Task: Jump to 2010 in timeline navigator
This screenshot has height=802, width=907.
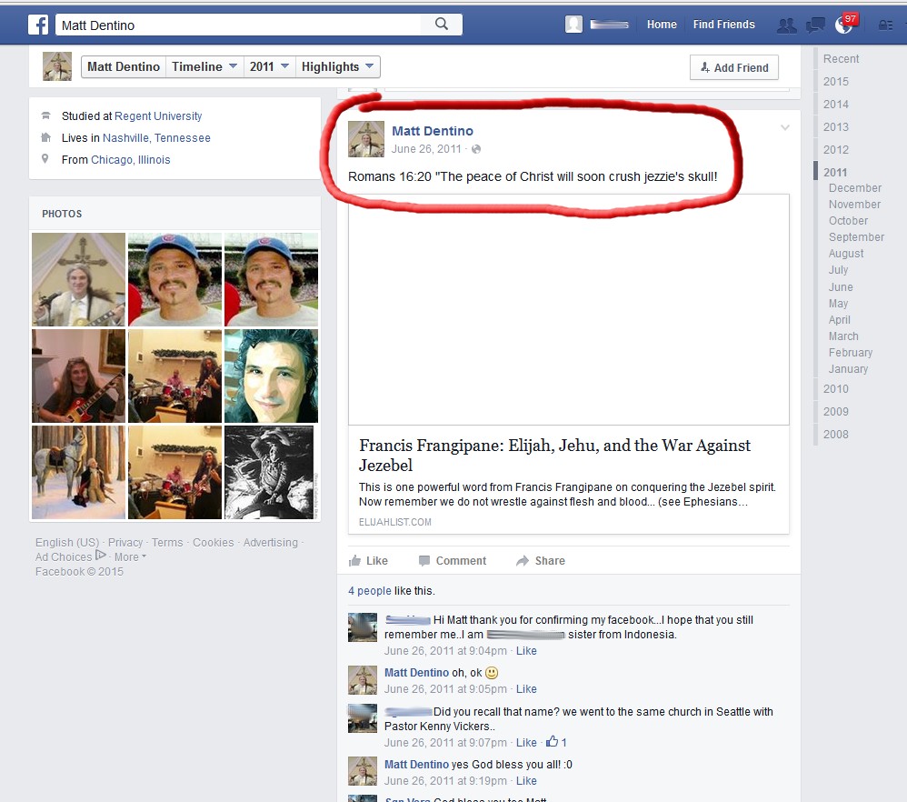Action: (x=836, y=389)
